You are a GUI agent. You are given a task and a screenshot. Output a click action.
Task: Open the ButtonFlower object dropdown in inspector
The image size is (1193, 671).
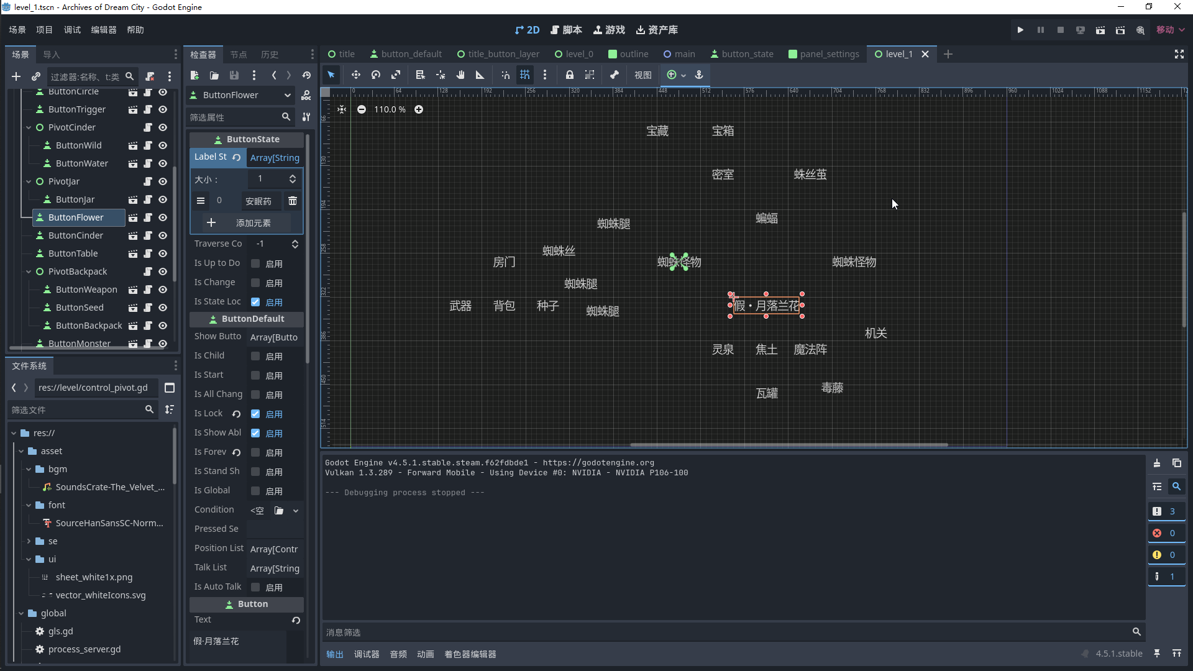[287, 95]
